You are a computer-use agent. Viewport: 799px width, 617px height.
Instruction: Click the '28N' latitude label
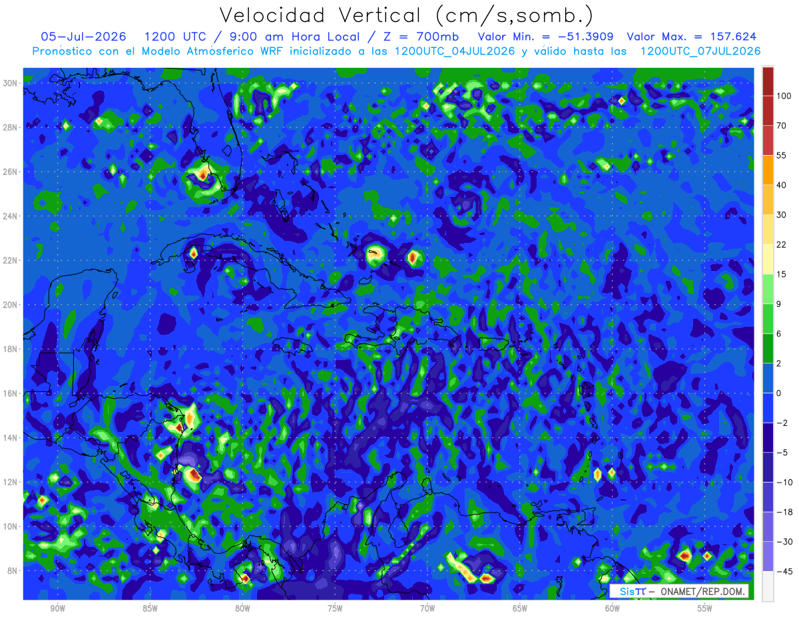[x=11, y=127]
